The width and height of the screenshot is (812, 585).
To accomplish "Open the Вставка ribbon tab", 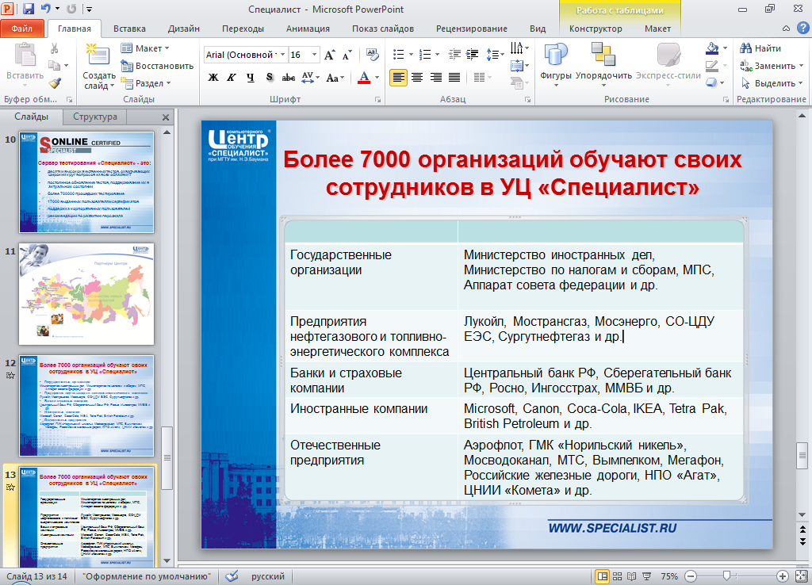I will 129,29.
